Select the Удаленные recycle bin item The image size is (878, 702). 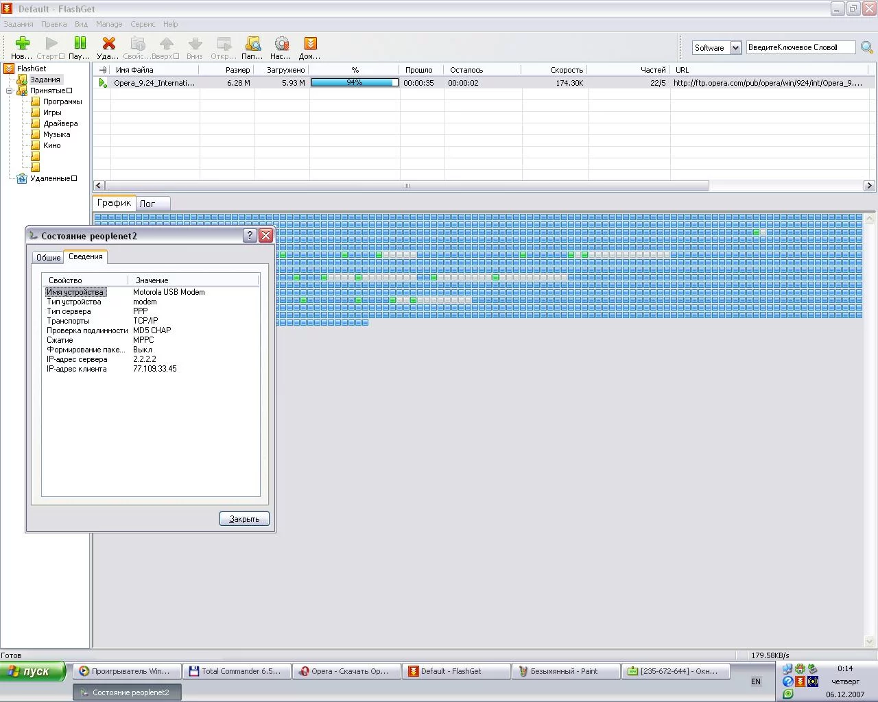(x=49, y=178)
